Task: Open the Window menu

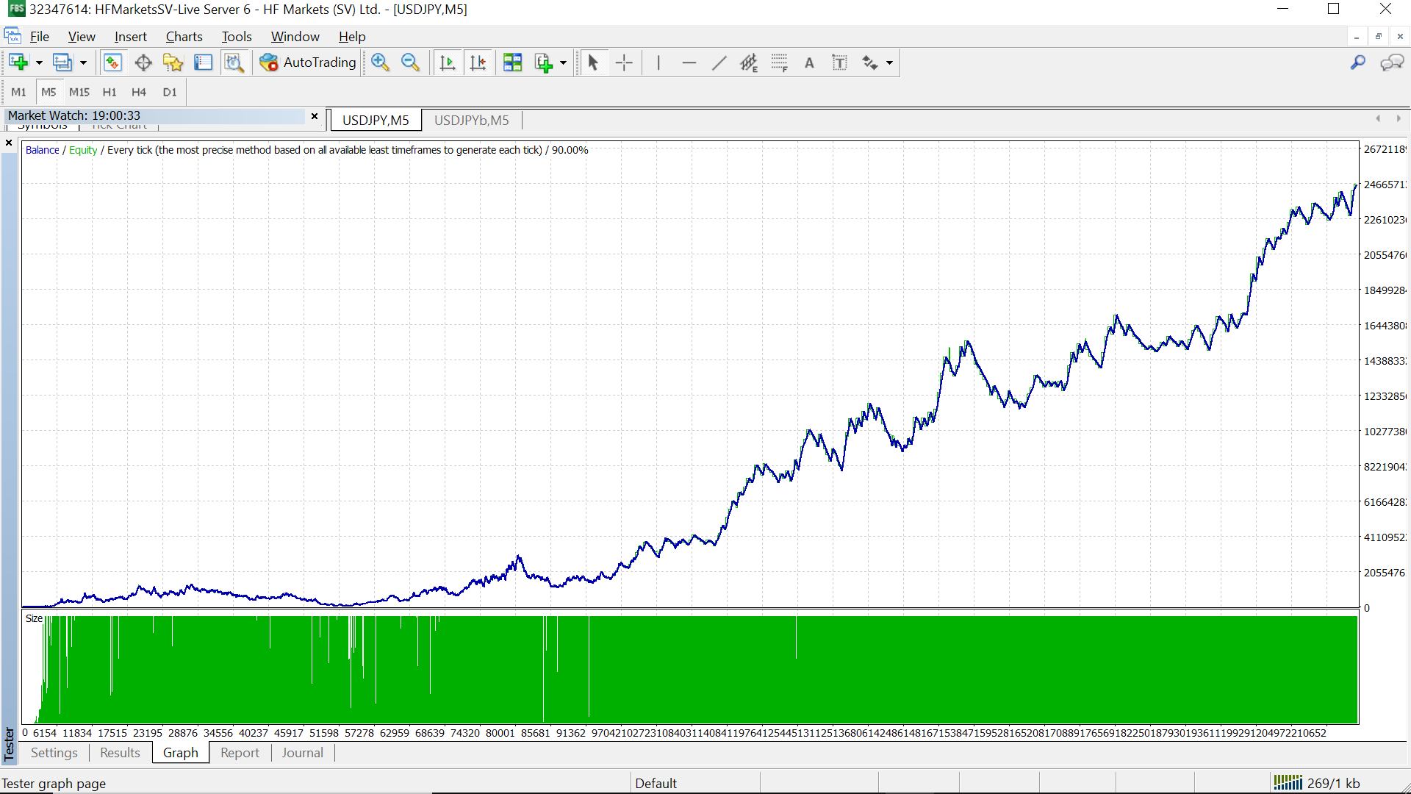Action: (x=295, y=37)
